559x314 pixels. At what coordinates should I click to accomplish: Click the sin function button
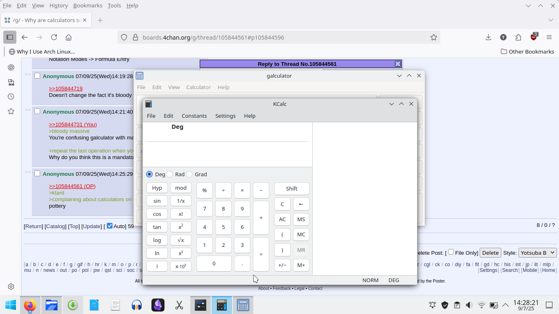pos(157,201)
